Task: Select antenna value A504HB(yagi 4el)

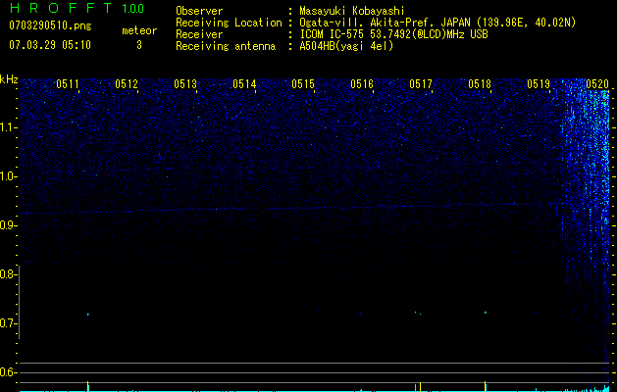Action: pyautogui.click(x=346, y=46)
